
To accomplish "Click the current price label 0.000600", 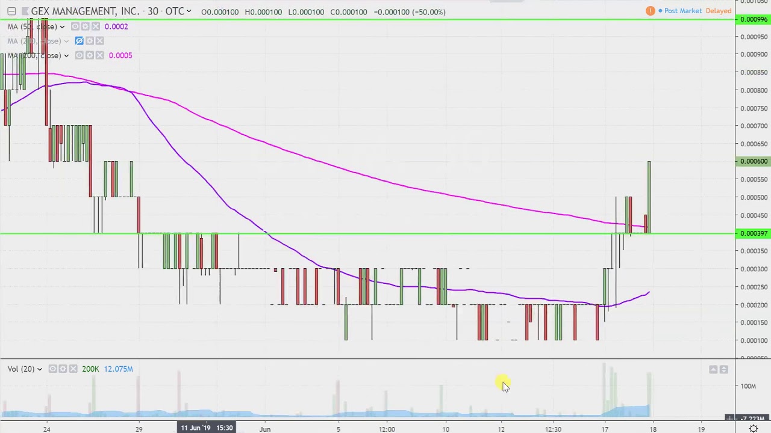I will pyautogui.click(x=754, y=161).
